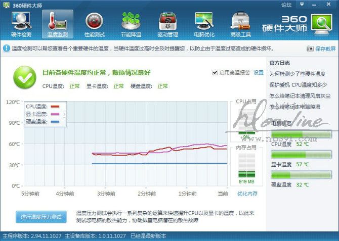This screenshot has height=241, width=339.
Task: Click the 主程序版本 2.94.11.1027 status text
Action: [x=32, y=236]
